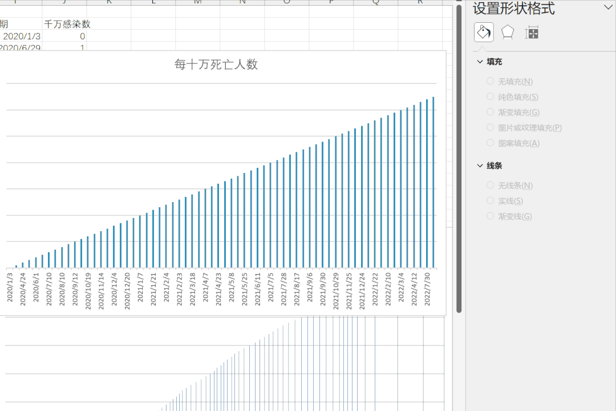The image size is (616, 411).
Task: Open the Size & Properties tab
Action: [532, 33]
